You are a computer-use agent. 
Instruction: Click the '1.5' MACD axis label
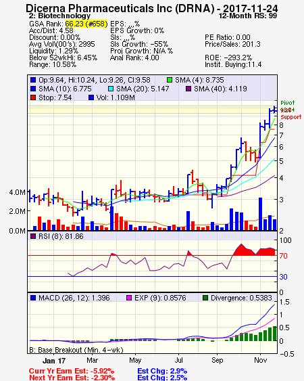click(284, 302)
